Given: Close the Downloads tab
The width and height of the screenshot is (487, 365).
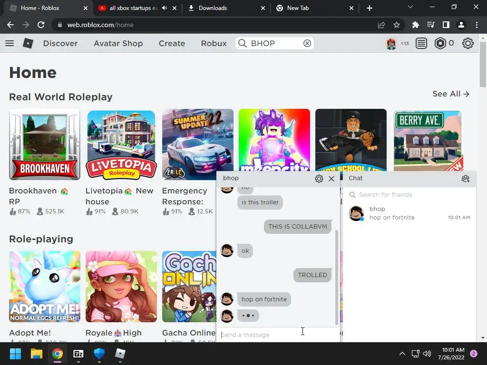Looking at the screenshot, I should (x=263, y=8).
